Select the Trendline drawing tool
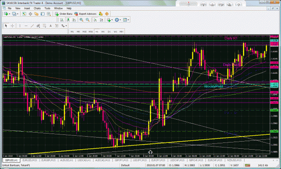The image size is (281, 169). (x=32, y=26)
